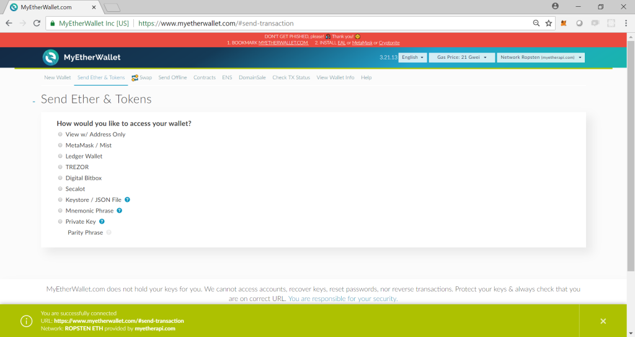Select Mnemonic Phrase access option
The height and width of the screenshot is (337, 635).
click(x=60, y=211)
